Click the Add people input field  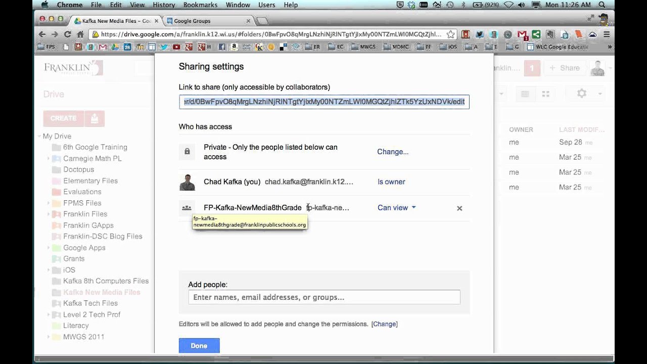click(x=324, y=297)
